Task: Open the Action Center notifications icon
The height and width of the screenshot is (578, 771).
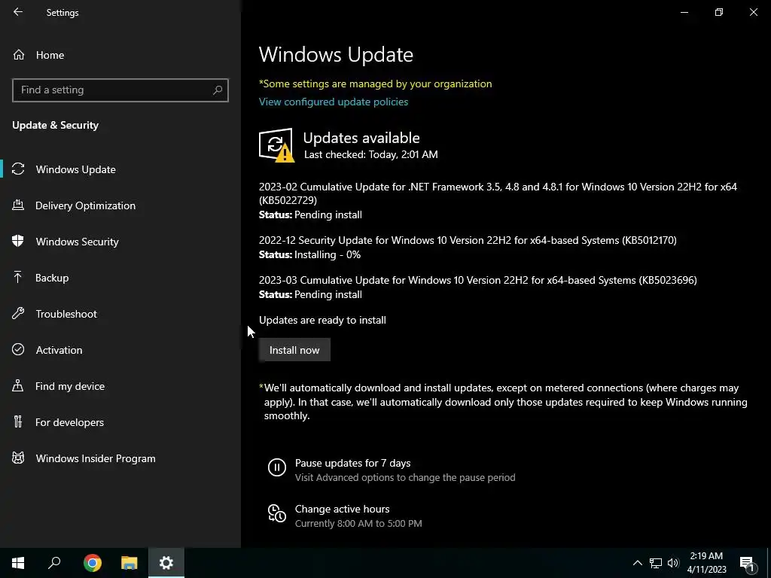Action: point(747,563)
